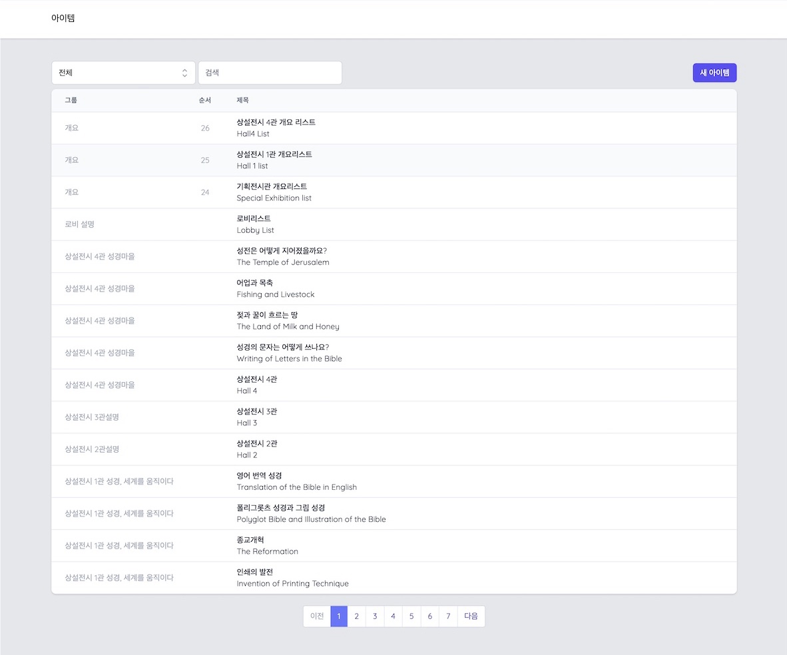Click the 다음 next page button
The width and height of the screenshot is (787, 655).
point(471,616)
